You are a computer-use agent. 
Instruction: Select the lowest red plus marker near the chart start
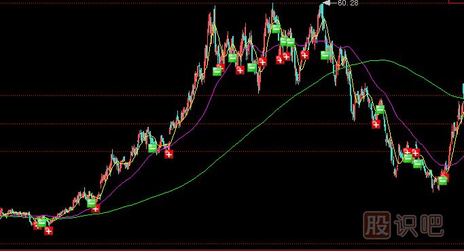[x=48, y=231]
